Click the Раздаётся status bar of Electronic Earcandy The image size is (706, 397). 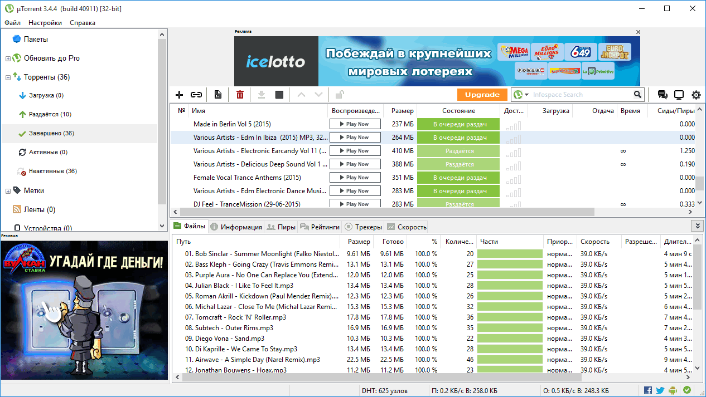coord(458,151)
